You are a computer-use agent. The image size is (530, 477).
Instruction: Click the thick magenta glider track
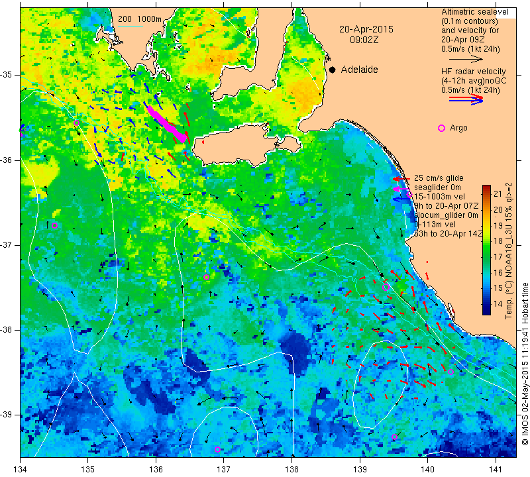[x=167, y=124]
